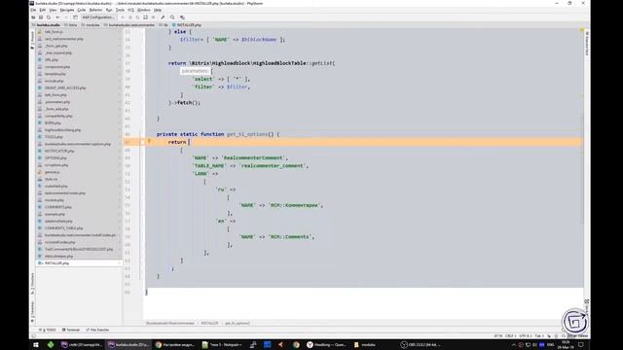Click the Debug toolbar icon

(129, 17)
